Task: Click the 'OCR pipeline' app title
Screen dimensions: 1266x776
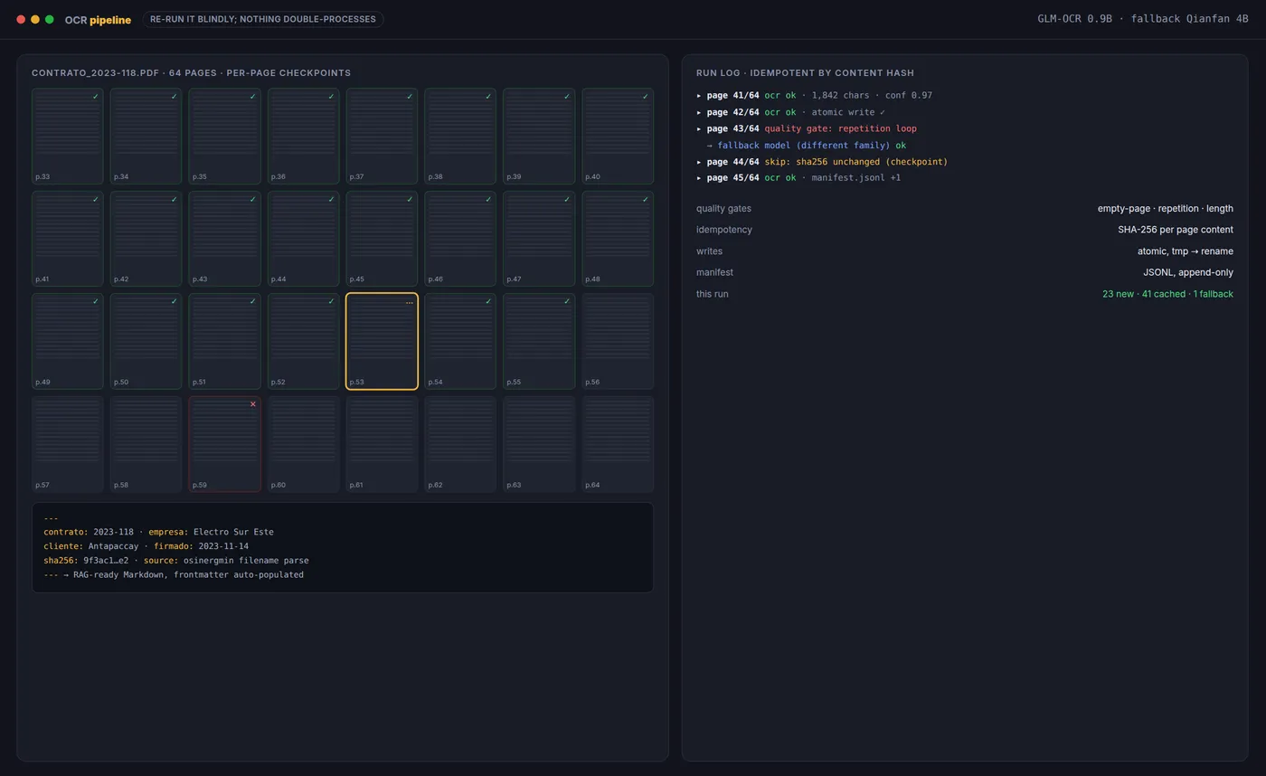Action: [x=98, y=20]
